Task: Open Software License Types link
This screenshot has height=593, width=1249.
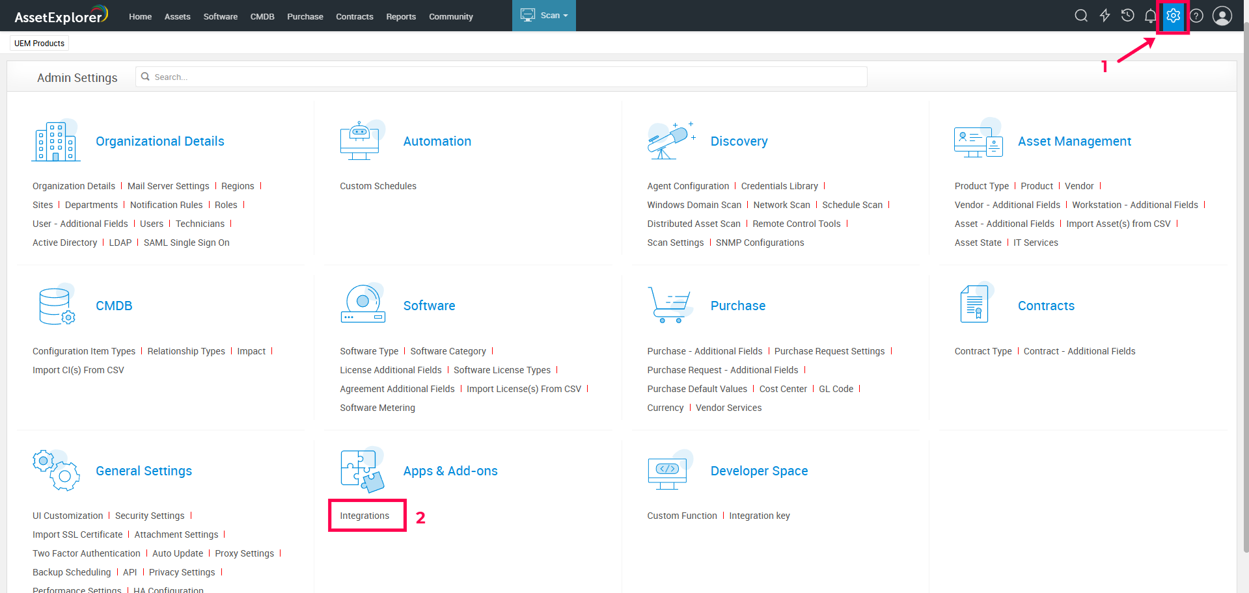Action: pos(502,370)
